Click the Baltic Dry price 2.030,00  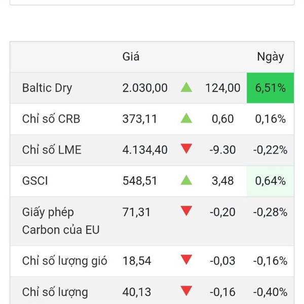click(145, 88)
